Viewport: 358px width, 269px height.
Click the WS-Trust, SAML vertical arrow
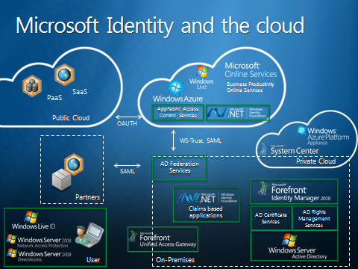(174, 140)
